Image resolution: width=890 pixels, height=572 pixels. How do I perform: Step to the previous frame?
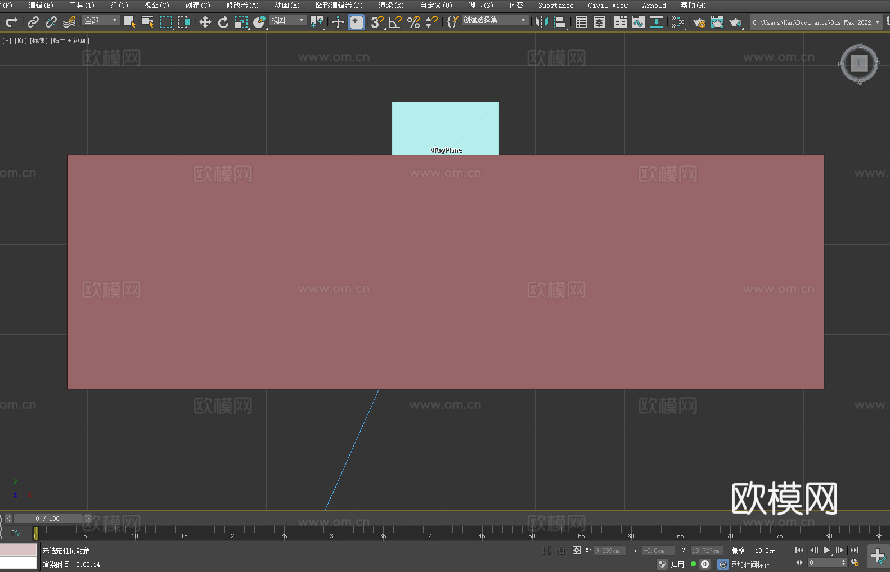click(x=813, y=550)
